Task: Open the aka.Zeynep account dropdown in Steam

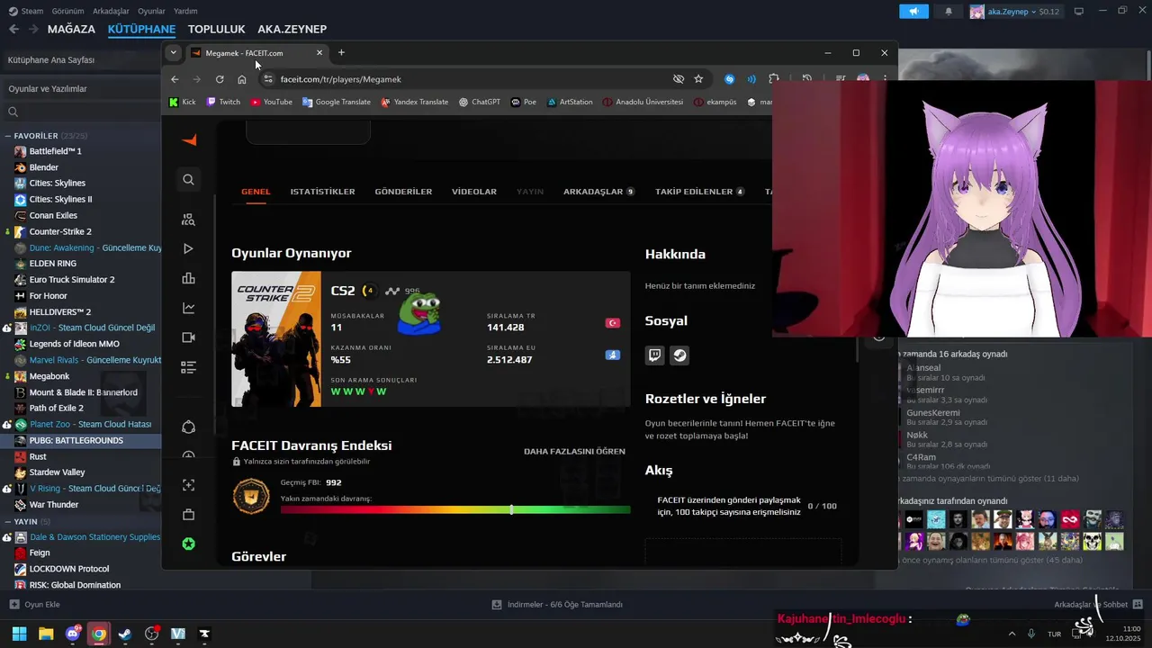Action: [1016, 12]
